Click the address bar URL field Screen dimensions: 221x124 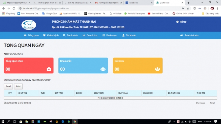(x=99, y=9)
